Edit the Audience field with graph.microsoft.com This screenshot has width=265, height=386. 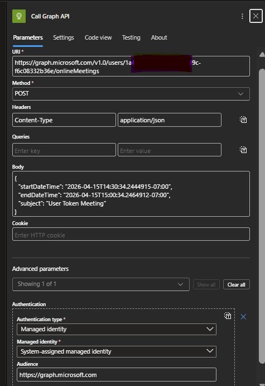pyautogui.click(x=117, y=375)
